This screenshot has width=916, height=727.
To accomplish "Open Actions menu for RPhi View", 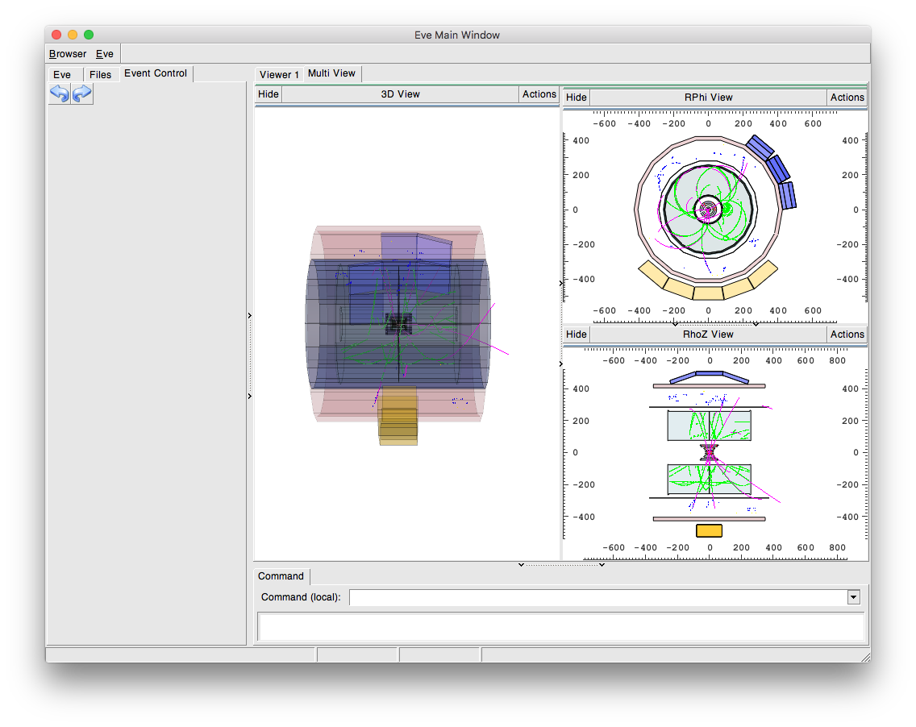I will [847, 98].
